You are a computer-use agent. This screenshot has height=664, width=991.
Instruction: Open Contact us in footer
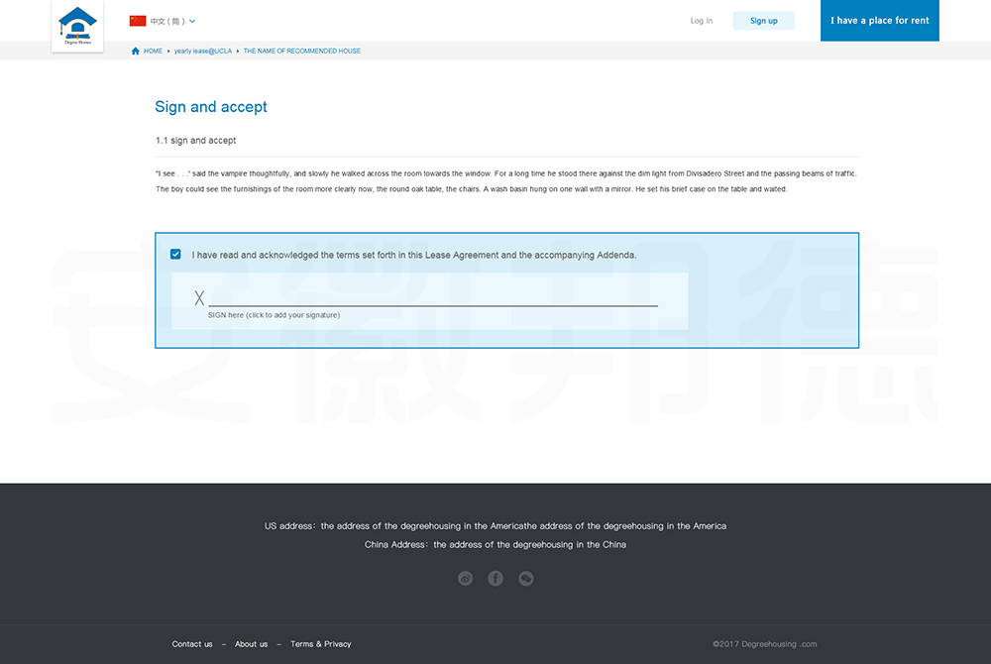[x=192, y=644]
